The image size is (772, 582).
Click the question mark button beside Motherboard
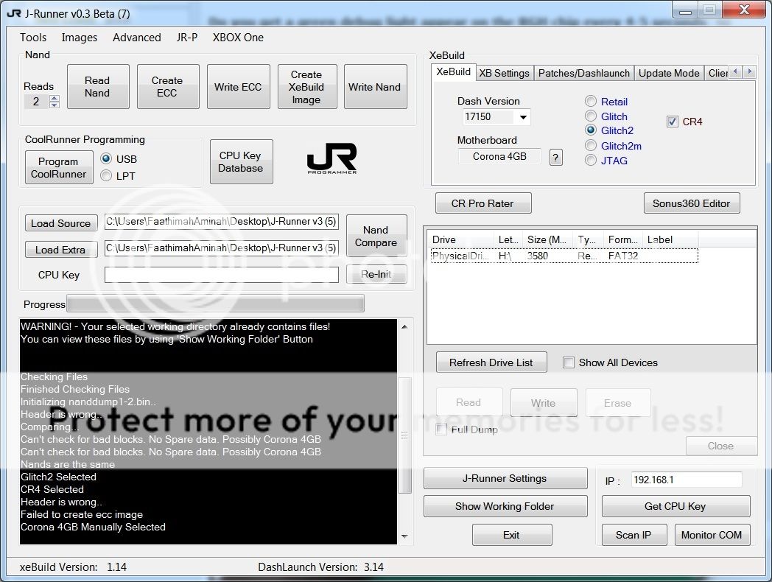tap(556, 157)
